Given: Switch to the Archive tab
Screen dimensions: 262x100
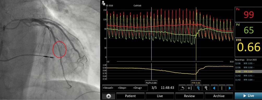Looking at the screenshot, I should 219,96.
